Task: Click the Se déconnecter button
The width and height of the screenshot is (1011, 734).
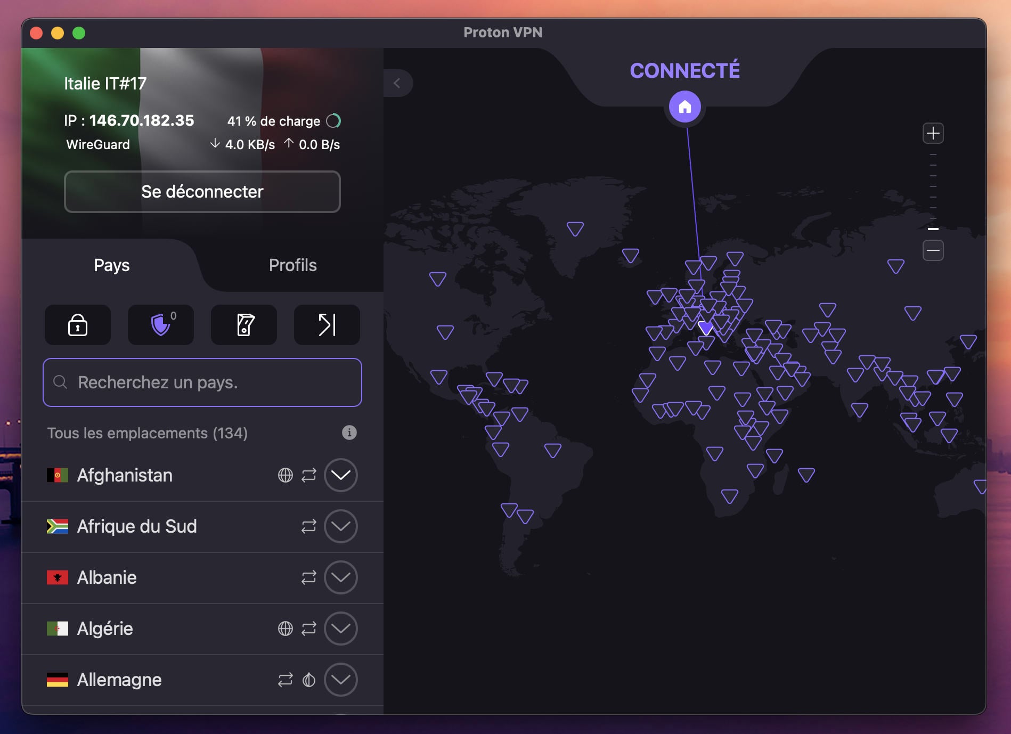Action: 202,192
